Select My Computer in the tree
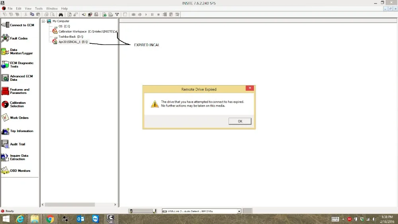This screenshot has width=398, height=224. (x=61, y=21)
